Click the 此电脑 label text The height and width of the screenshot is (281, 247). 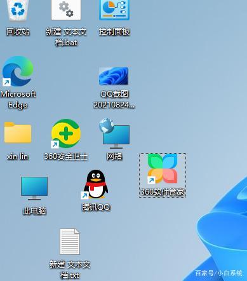coord(34,211)
